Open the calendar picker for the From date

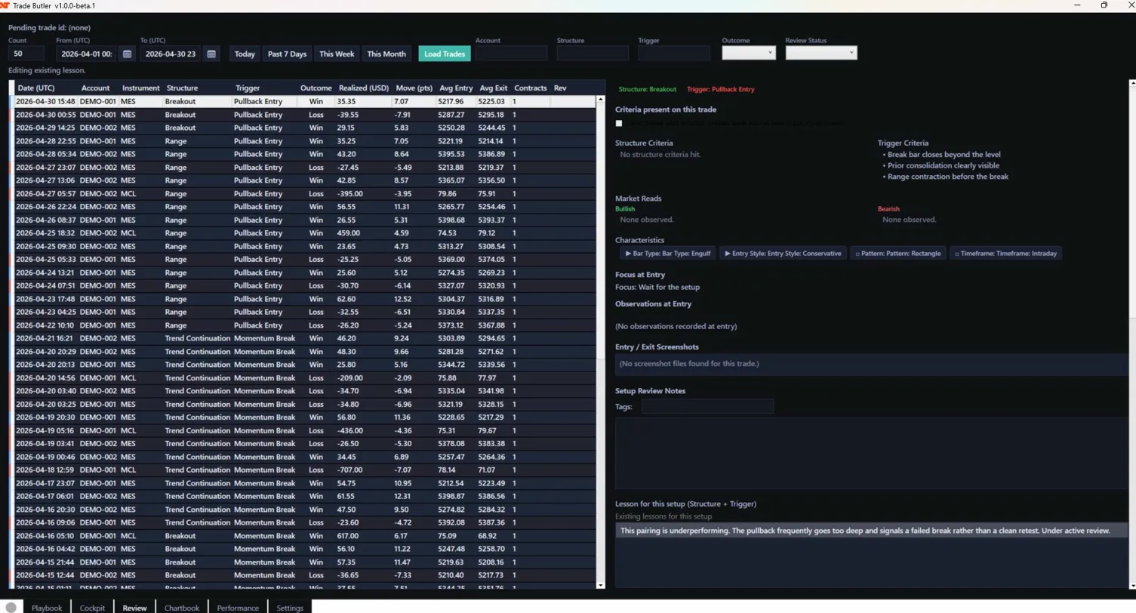tap(127, 54)
